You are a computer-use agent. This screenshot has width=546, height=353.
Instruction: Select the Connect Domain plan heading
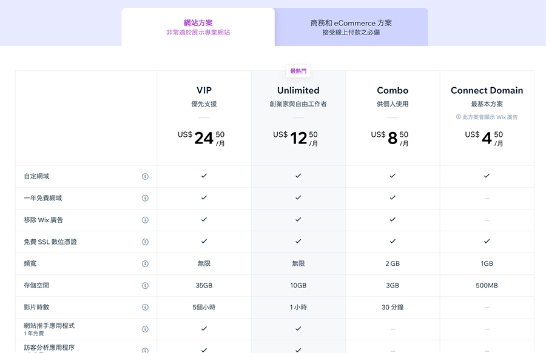[x=487, y=90]
